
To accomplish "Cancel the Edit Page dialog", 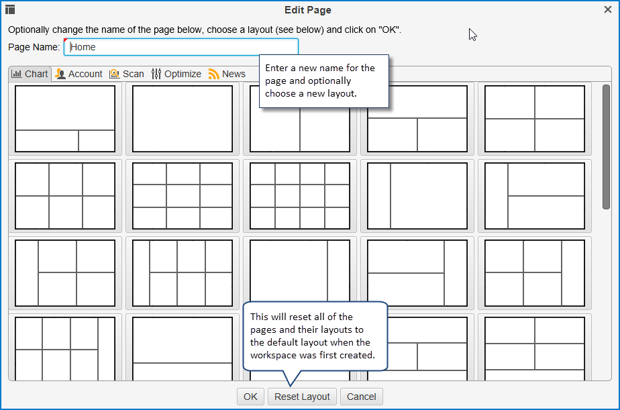I will tap(361, 397).
